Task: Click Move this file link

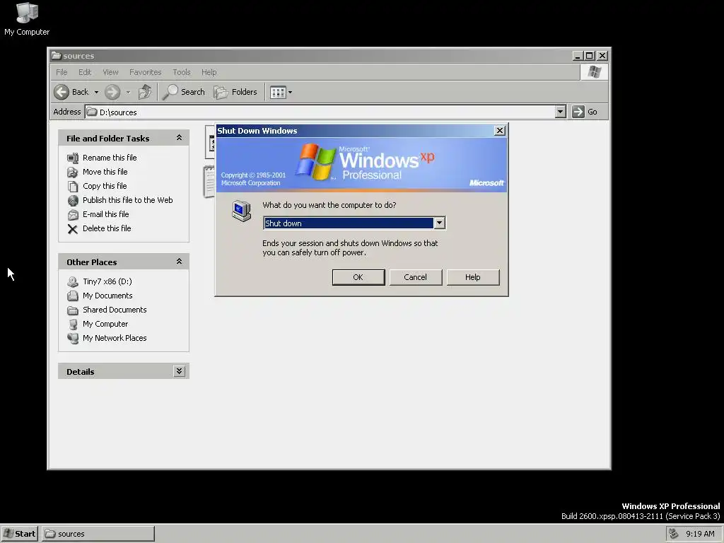Action: (105, 172)
